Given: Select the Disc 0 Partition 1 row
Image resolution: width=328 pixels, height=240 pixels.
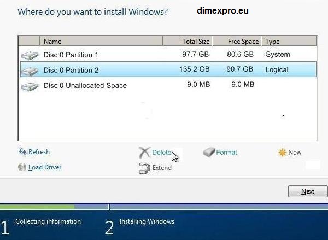Looking at the screenshot, I should tap(168, 55).
